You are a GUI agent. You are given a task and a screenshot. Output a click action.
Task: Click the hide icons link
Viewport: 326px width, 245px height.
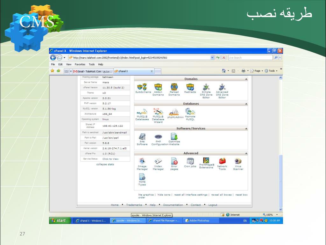pyautogui.click(x=164, y=195)
